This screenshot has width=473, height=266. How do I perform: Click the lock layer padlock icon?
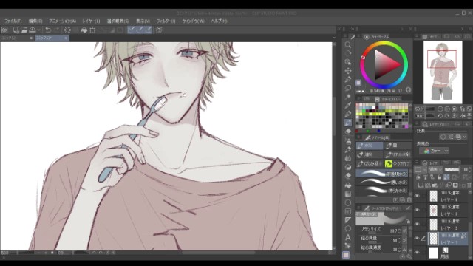(x=439, y=177)
